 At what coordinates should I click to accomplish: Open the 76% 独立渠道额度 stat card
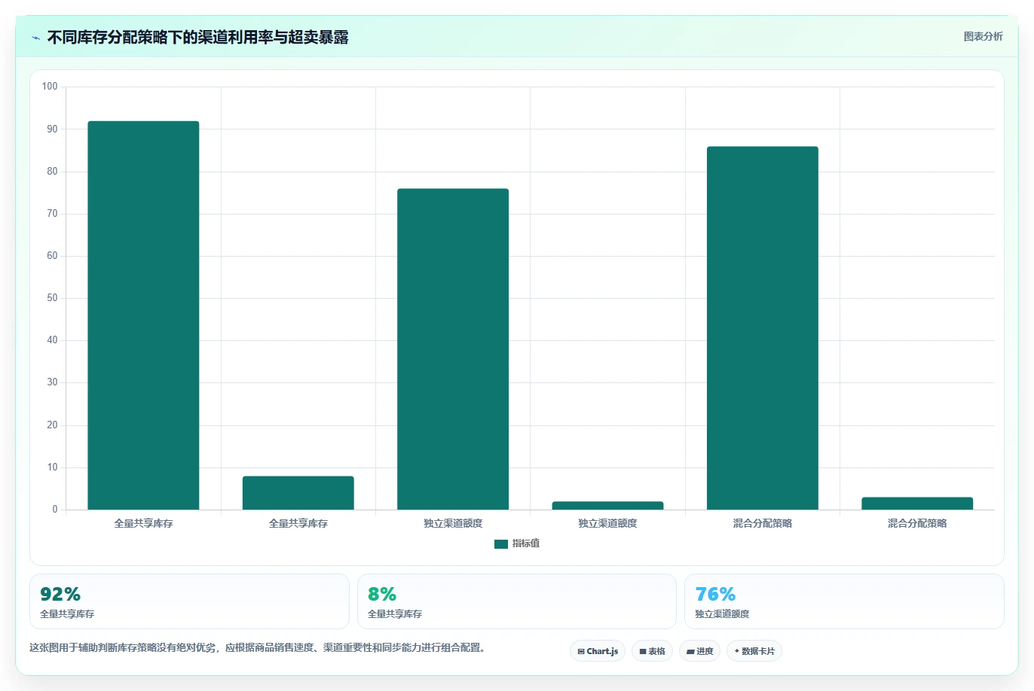point(844,601)
